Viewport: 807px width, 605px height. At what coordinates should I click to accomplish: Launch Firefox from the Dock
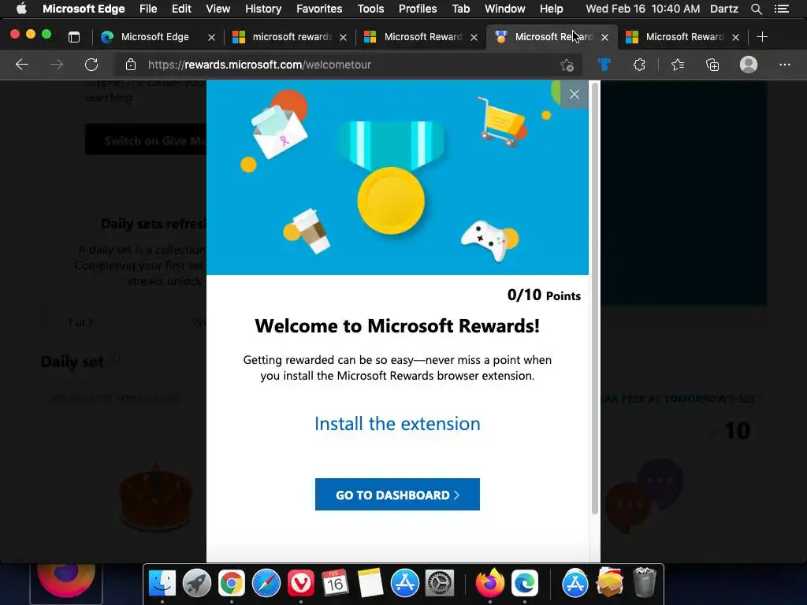tap(489, 583)
